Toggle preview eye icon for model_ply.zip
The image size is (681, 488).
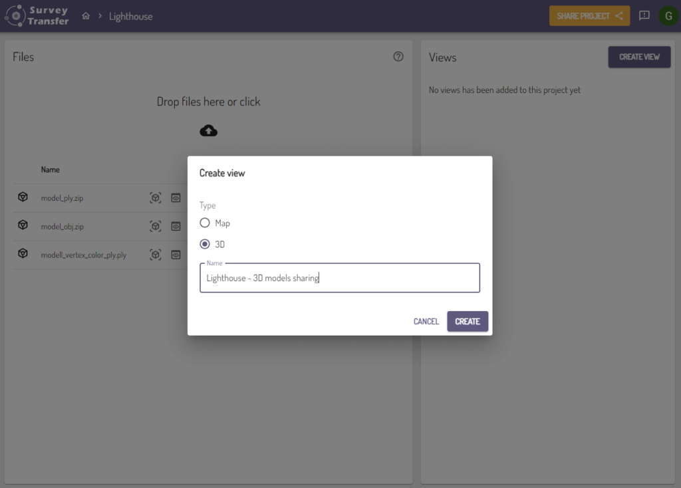point(176,198)
